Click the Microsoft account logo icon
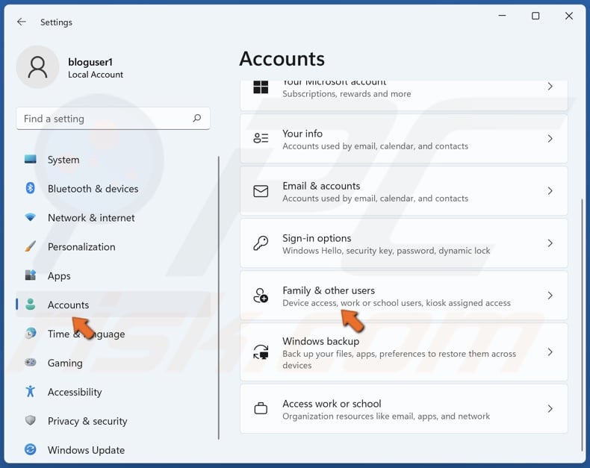The width and height of the screenshot is (590, 468). 261,87
